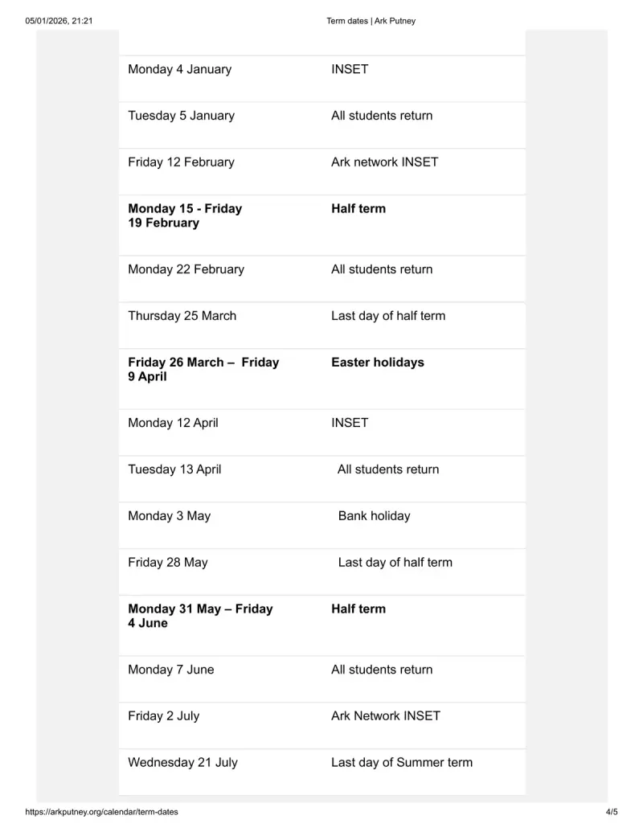The image size is (643, 832).
Task: Click 'Friday 26 March – Friday 9 April' text
Action: (203, 369)
